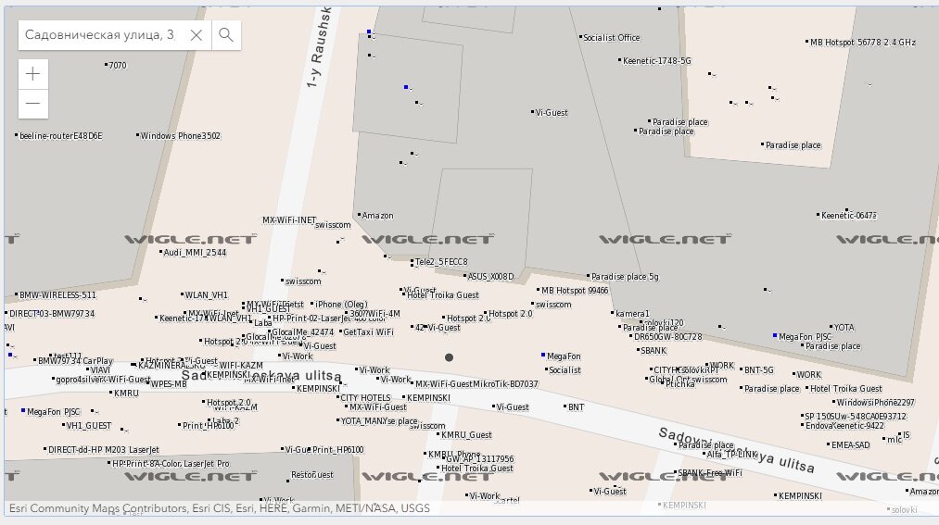
Task: Click the 'Socialist' label near MegaFon
Action: pyautogui.click(x=565, y=370)
